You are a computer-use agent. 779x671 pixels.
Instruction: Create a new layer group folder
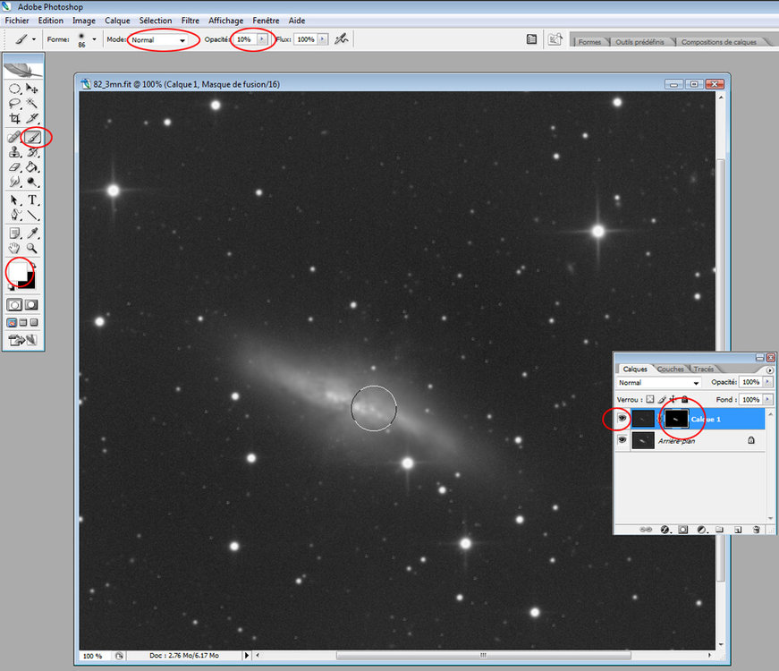719,530
